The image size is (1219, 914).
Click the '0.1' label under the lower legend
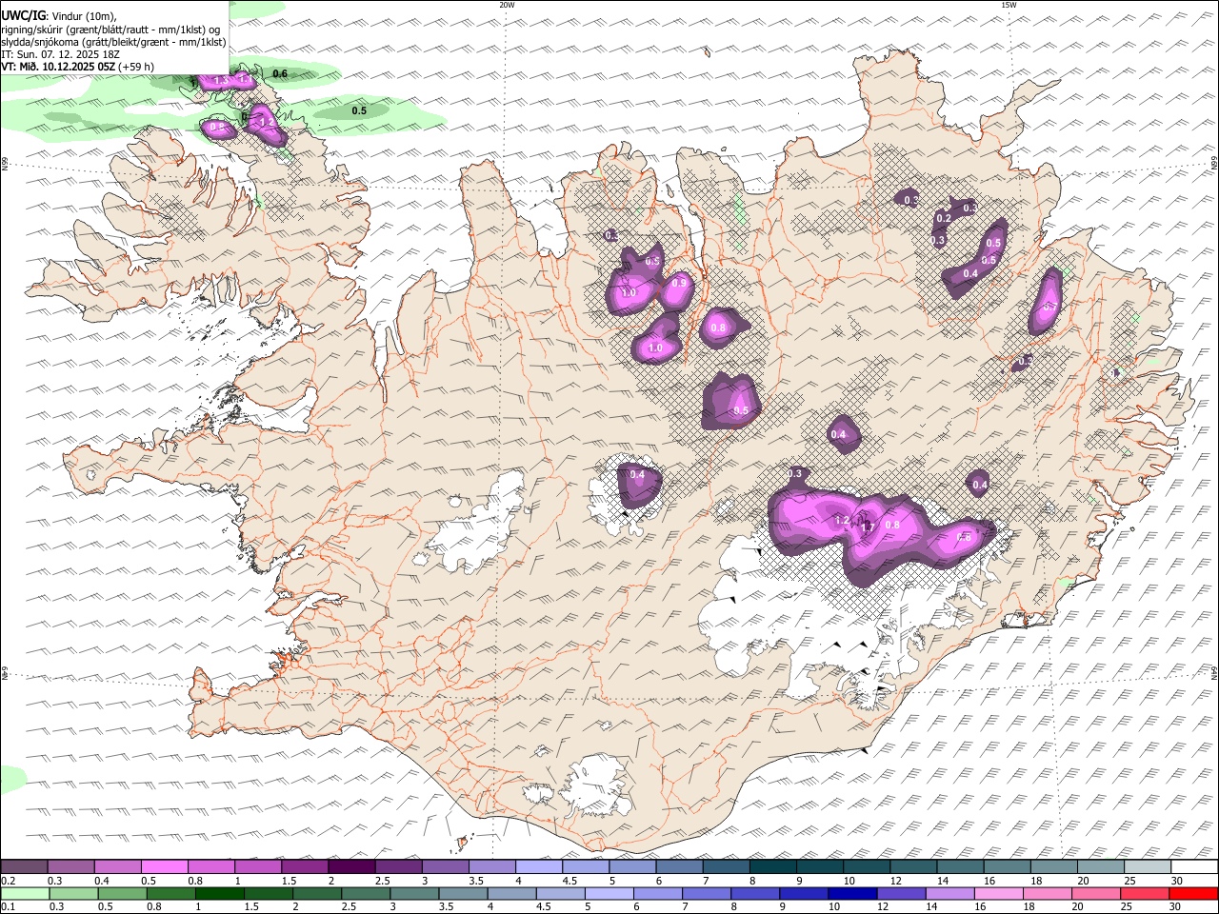(x=7, y=907)
